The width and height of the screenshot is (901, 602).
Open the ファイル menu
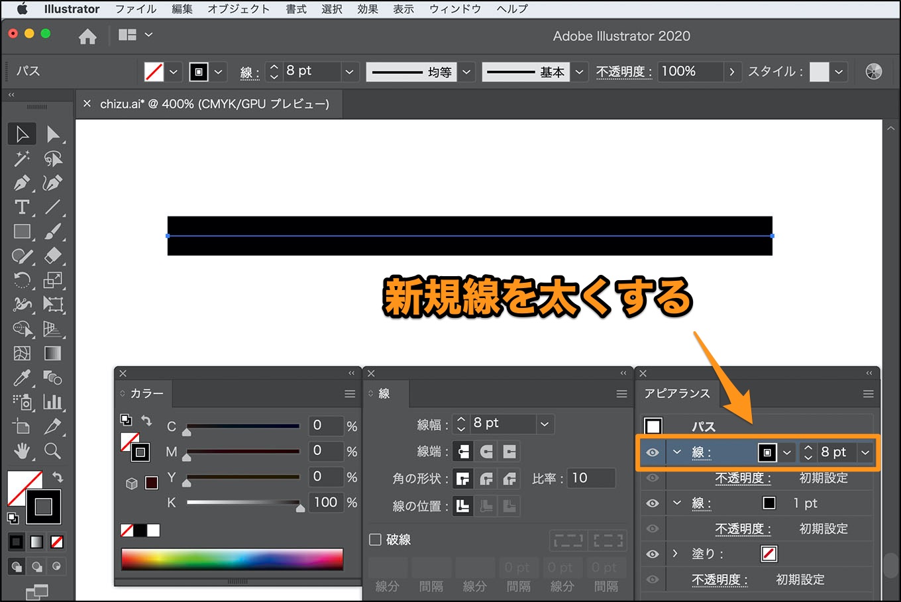[x=136, y=9]
